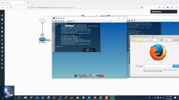Open Configured objects (text) panel in sidebar

tap(2, 32)
